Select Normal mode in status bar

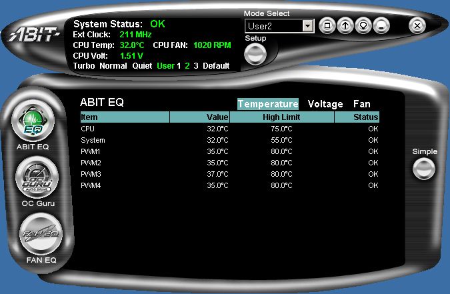coord(113,66)
